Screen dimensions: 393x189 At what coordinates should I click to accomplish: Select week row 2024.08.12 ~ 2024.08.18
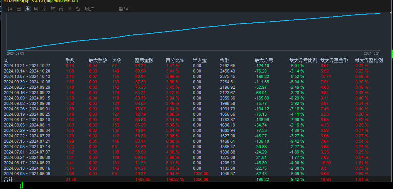tap(196, 120)
